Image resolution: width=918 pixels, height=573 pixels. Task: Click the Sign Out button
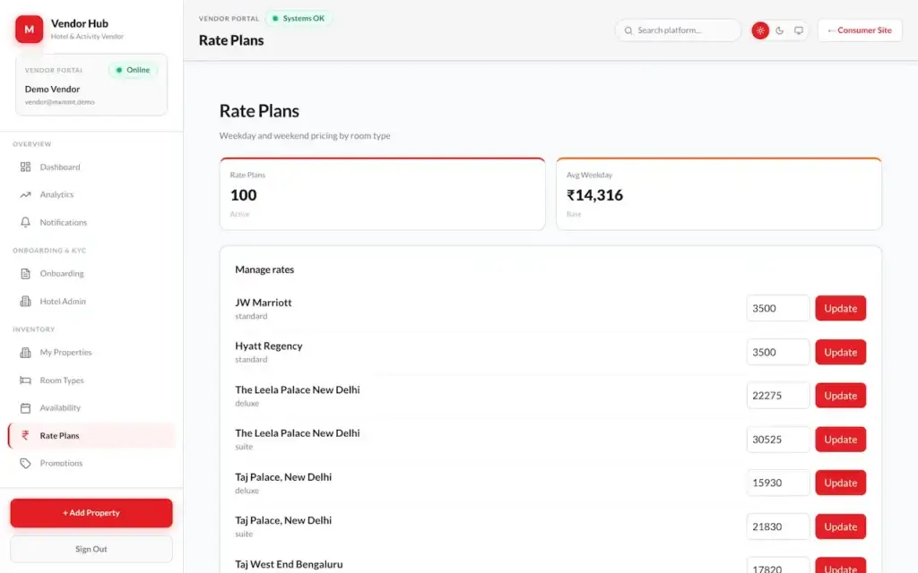click(91, 549)
